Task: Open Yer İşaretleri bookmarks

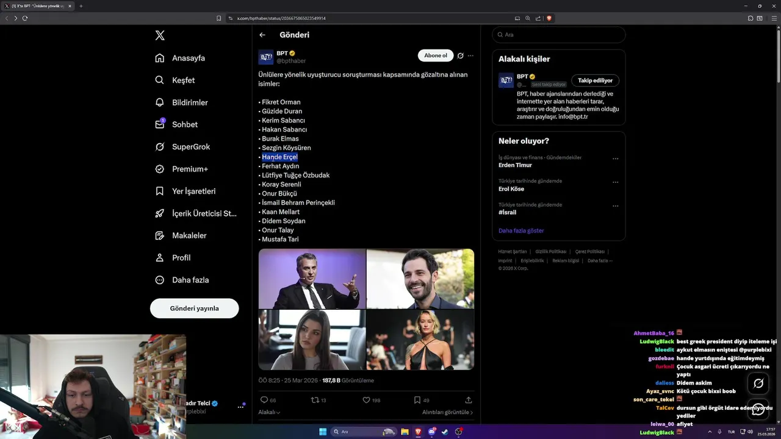Action: [x=185, y=191]
